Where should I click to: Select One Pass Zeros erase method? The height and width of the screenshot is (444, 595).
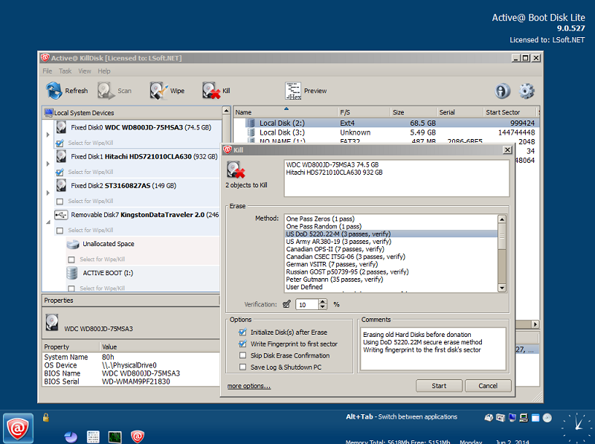391,219
